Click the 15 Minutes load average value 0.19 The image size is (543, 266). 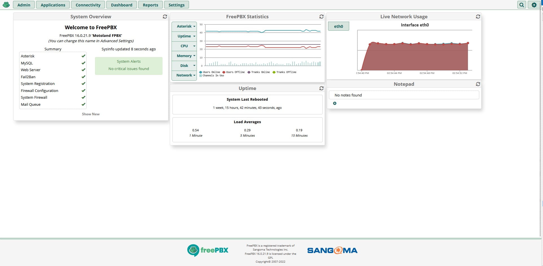pos(299,130)
